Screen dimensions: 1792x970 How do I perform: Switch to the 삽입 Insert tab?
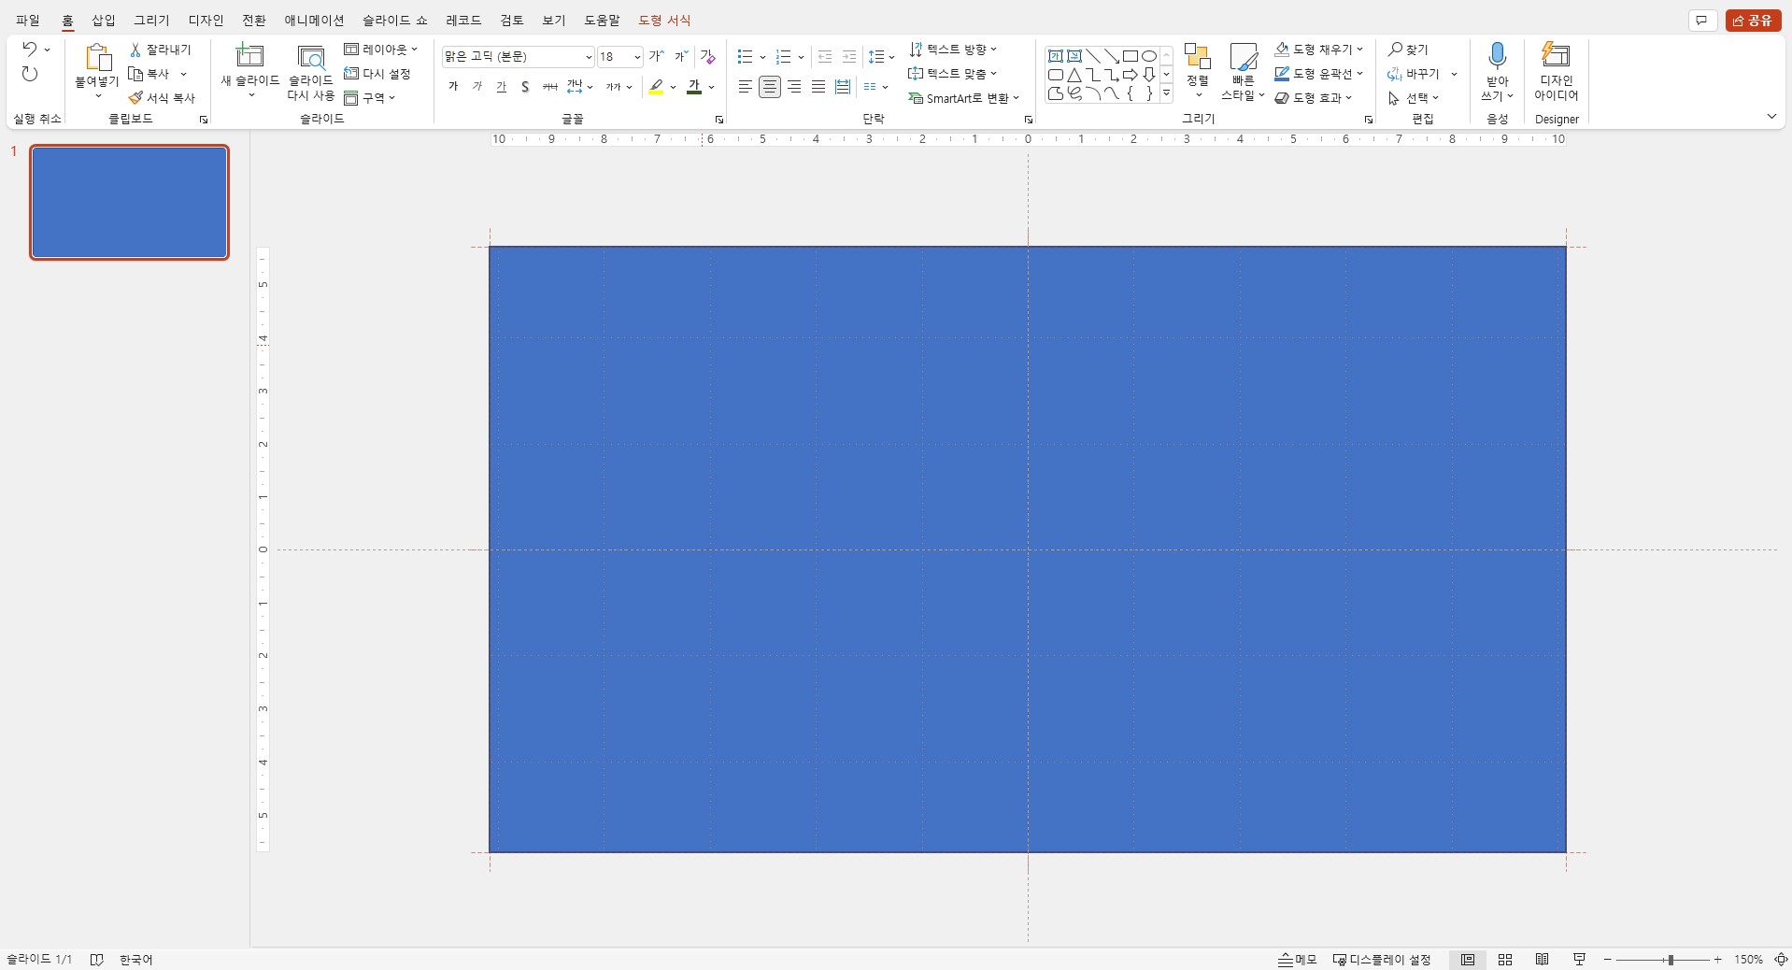tap(104, 20)
